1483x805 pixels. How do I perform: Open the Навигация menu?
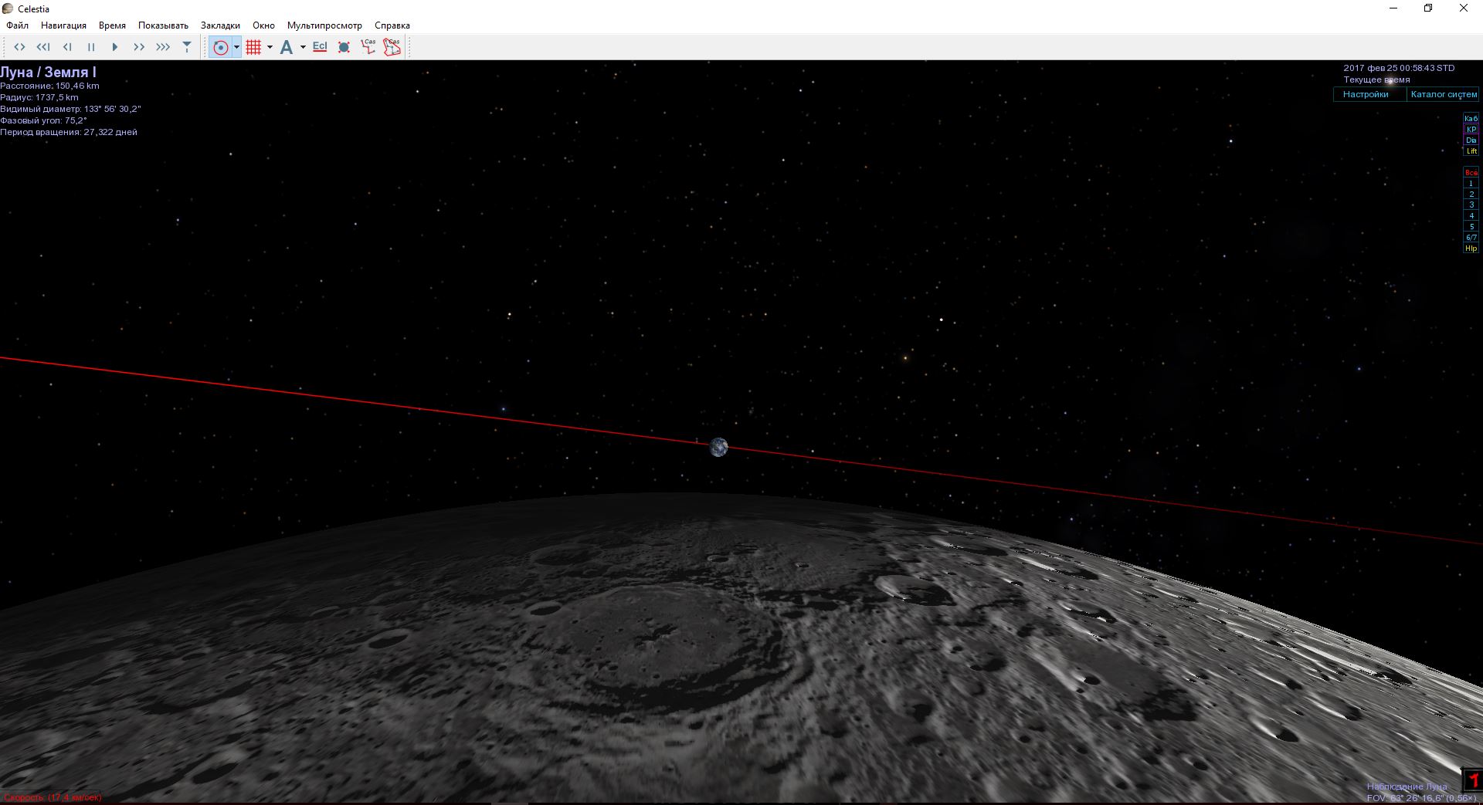[x=63, y=25]
